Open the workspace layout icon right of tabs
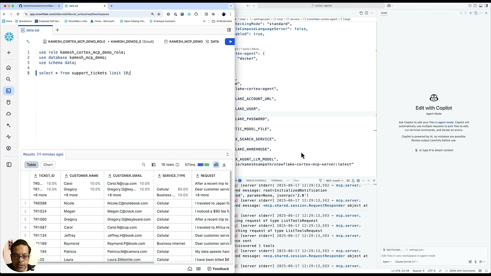 [x=229, y=30]
